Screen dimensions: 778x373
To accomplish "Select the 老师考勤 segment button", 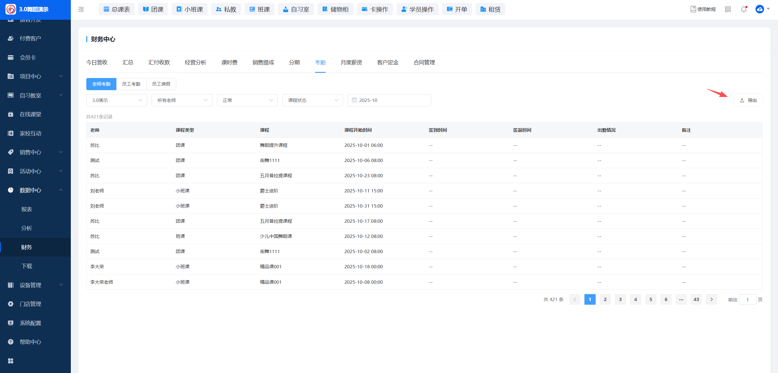I will coord(101,84).
